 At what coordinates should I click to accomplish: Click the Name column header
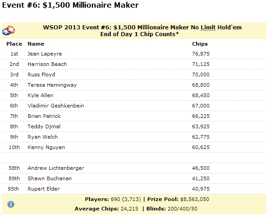tap(36, 44)
